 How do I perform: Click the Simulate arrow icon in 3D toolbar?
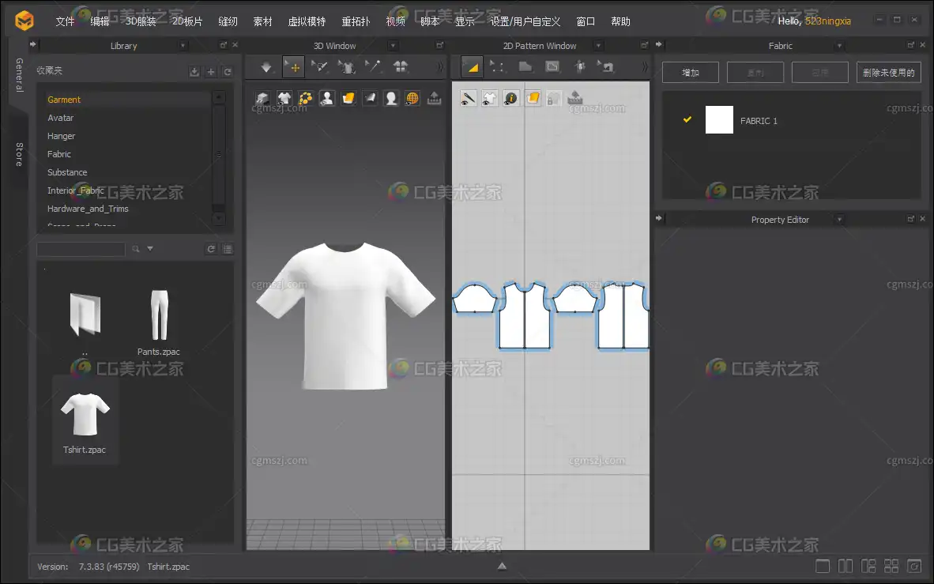click(267, 67)
